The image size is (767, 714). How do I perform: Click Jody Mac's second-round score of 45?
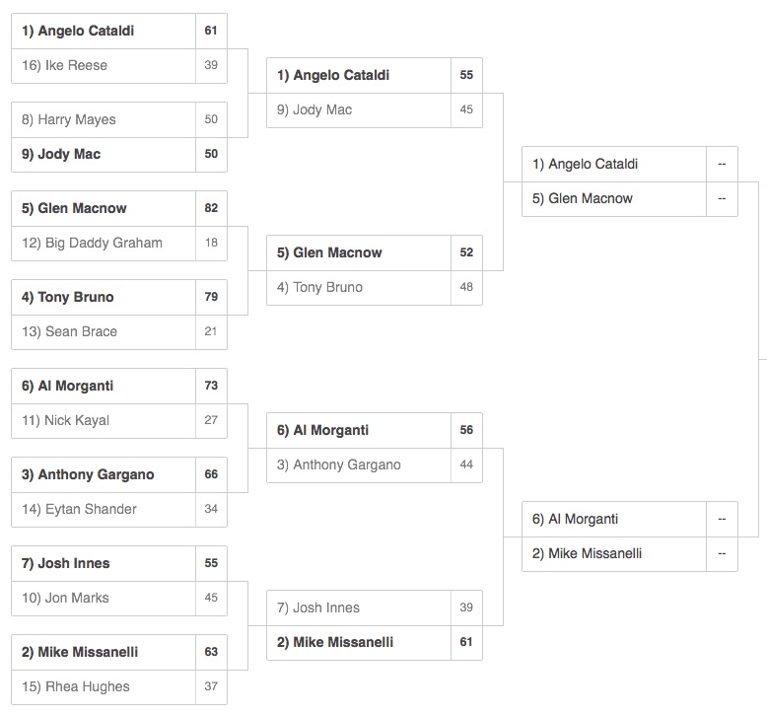(466, 110)
